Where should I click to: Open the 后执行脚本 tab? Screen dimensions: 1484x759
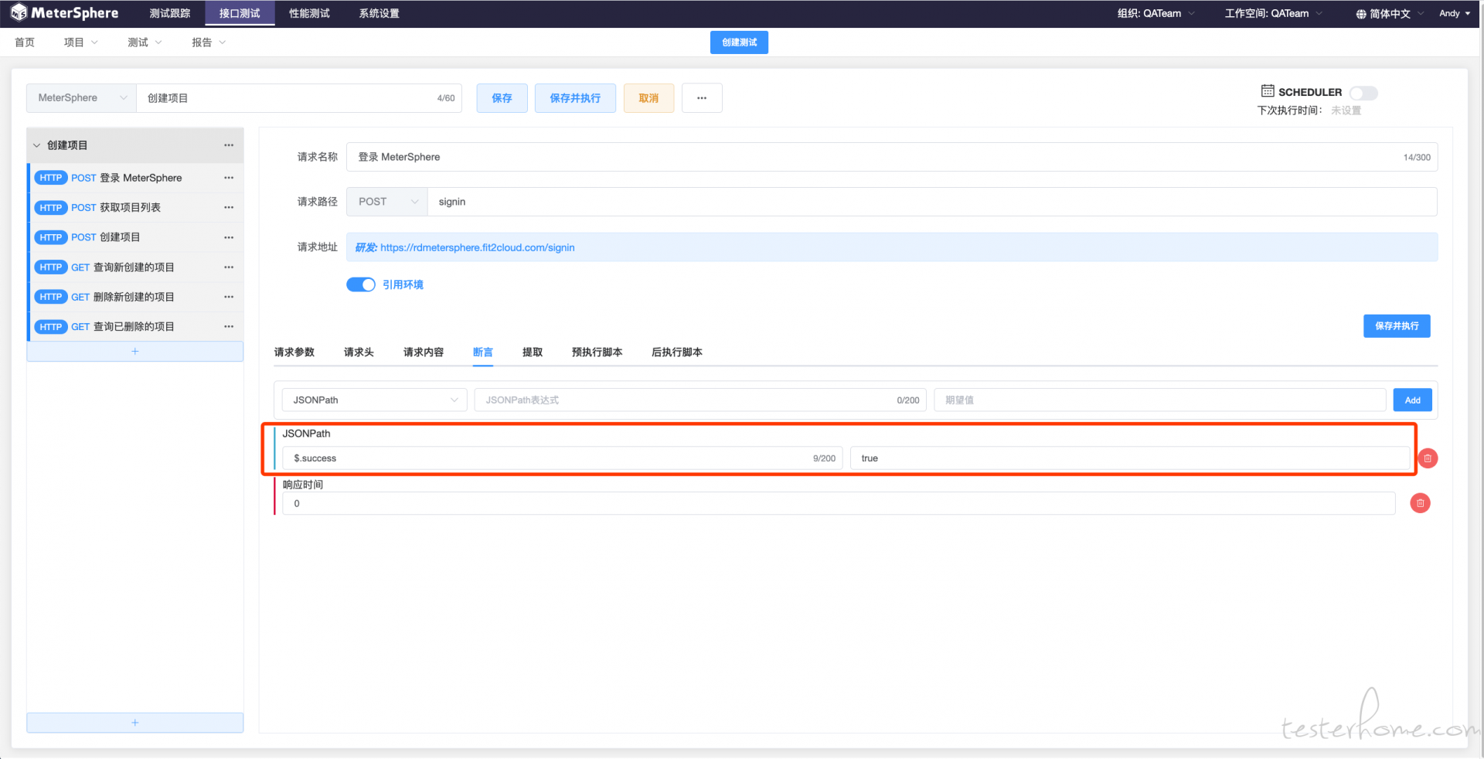[677, 352]
